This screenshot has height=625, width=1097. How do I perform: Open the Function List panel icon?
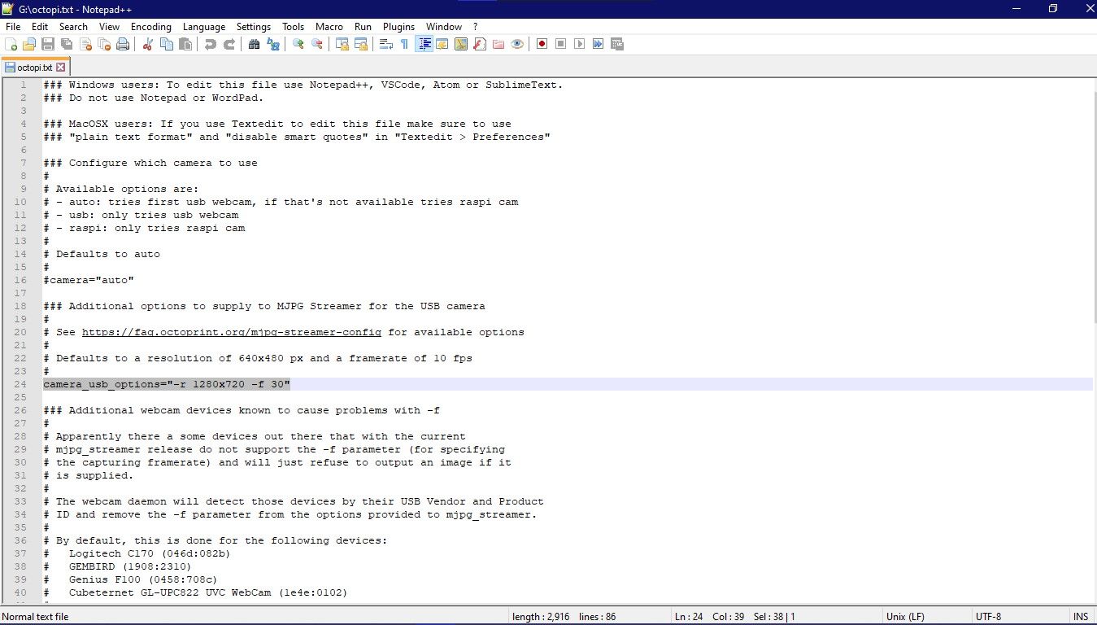coord(480,44)
